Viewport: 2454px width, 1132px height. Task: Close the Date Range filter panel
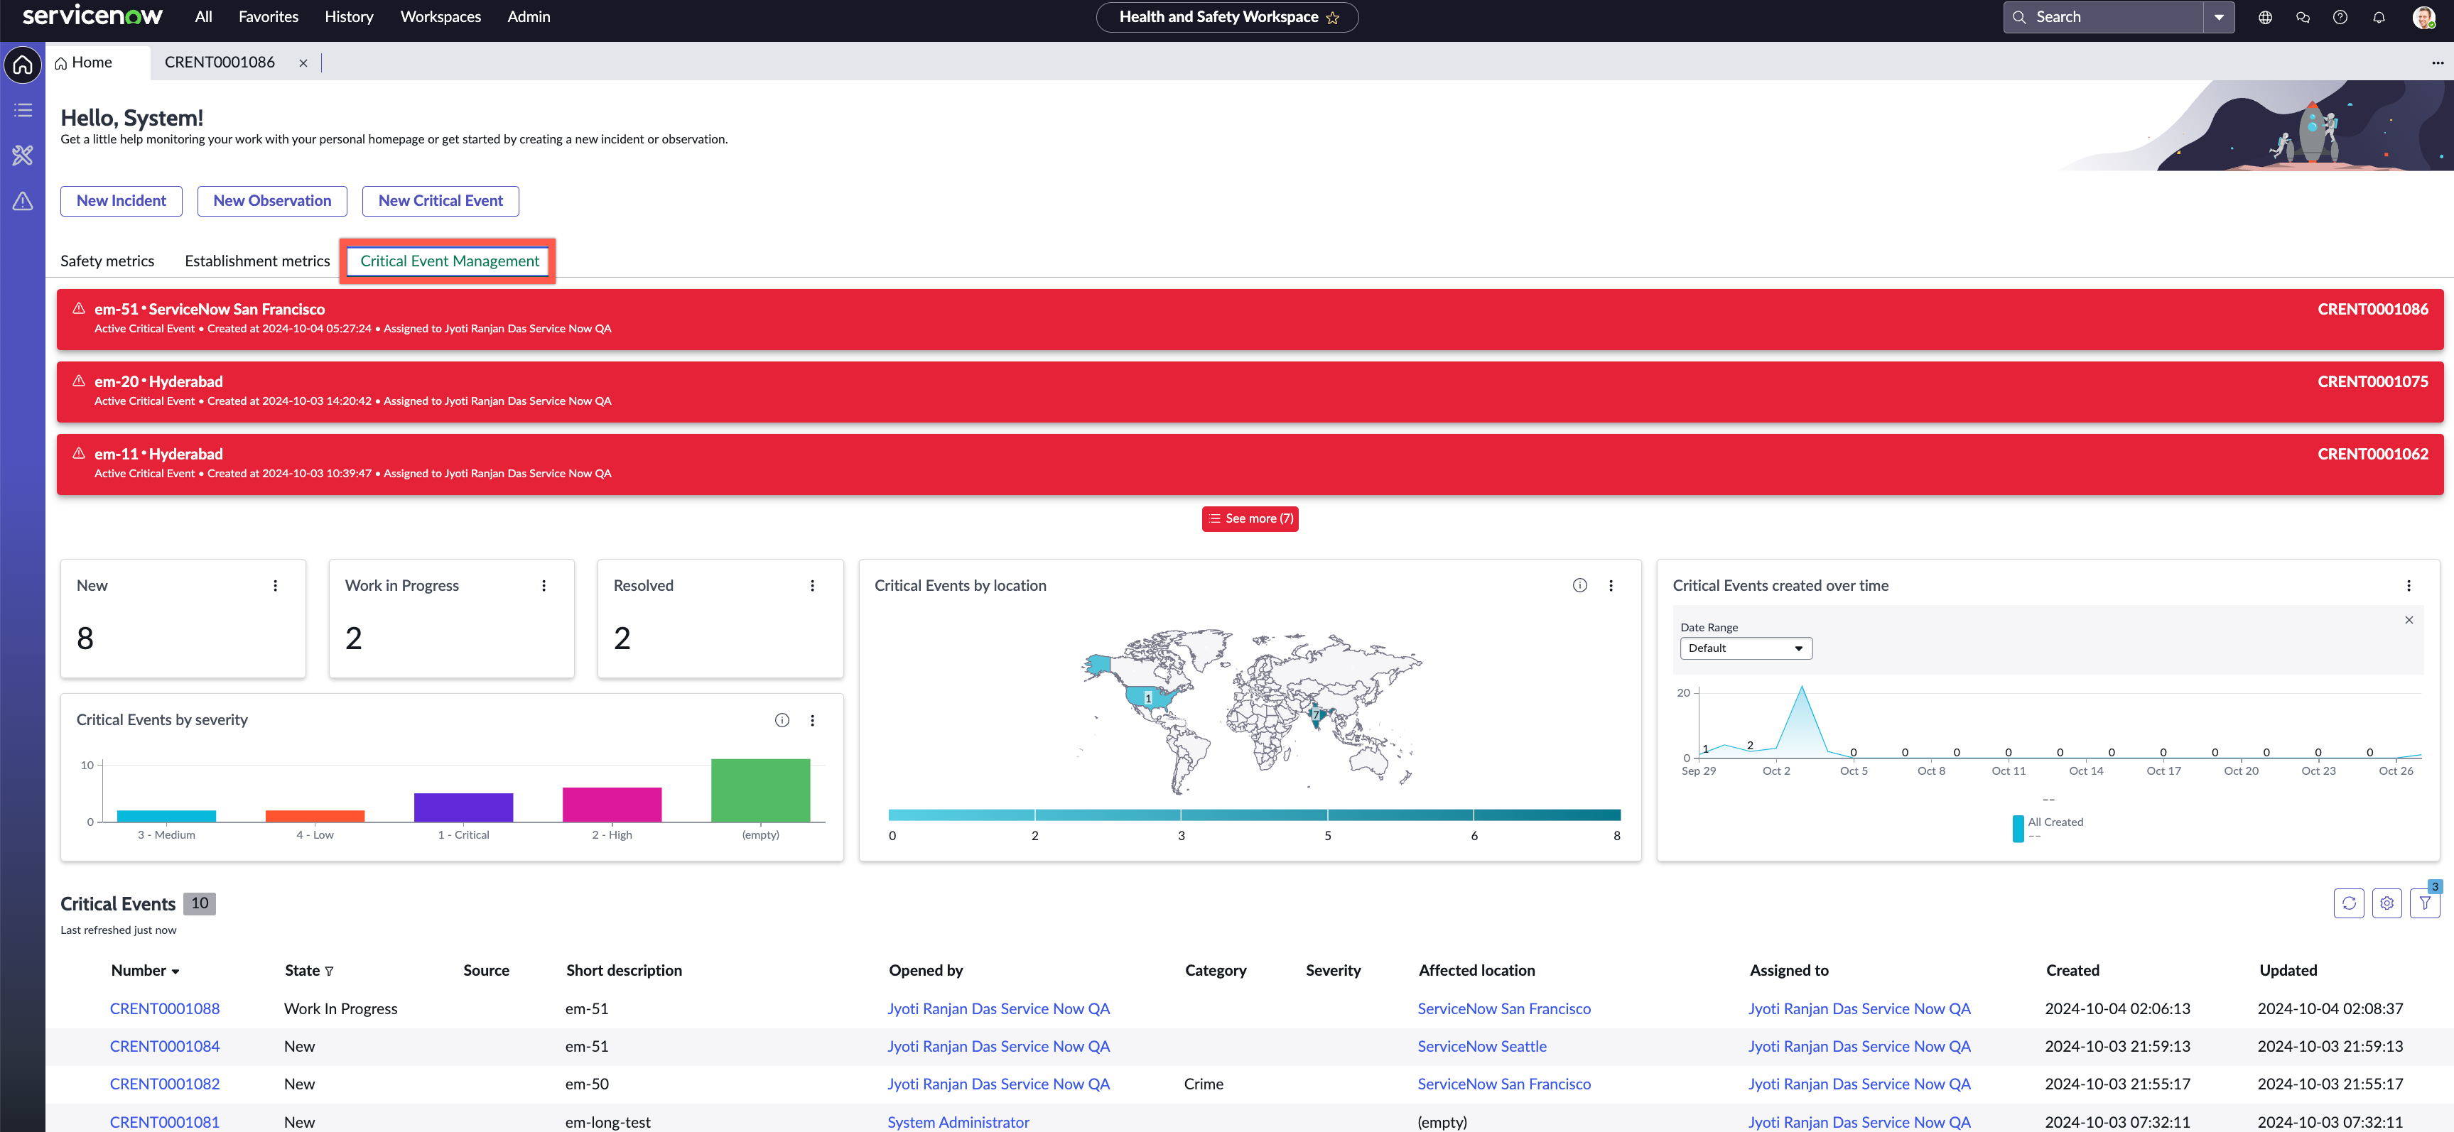tap(2409, 620)
